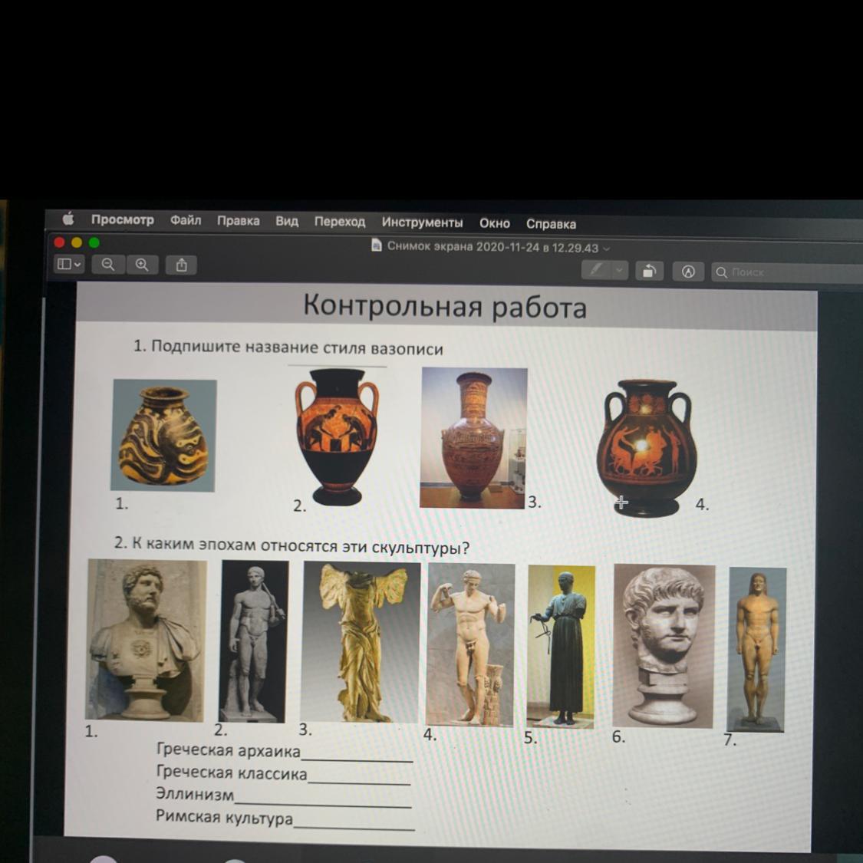The height and width of the screenshot is (863, 863).
Task: Click the Контрольная работа heading
Action: point(445,306)
